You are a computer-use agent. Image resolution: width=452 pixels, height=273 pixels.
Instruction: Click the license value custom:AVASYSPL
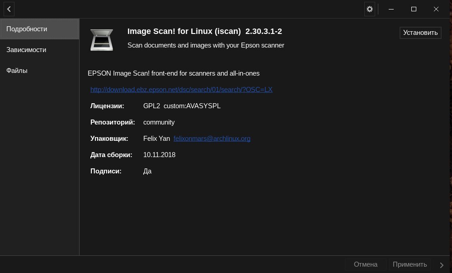pyautogui.click(x=192, y=106)
